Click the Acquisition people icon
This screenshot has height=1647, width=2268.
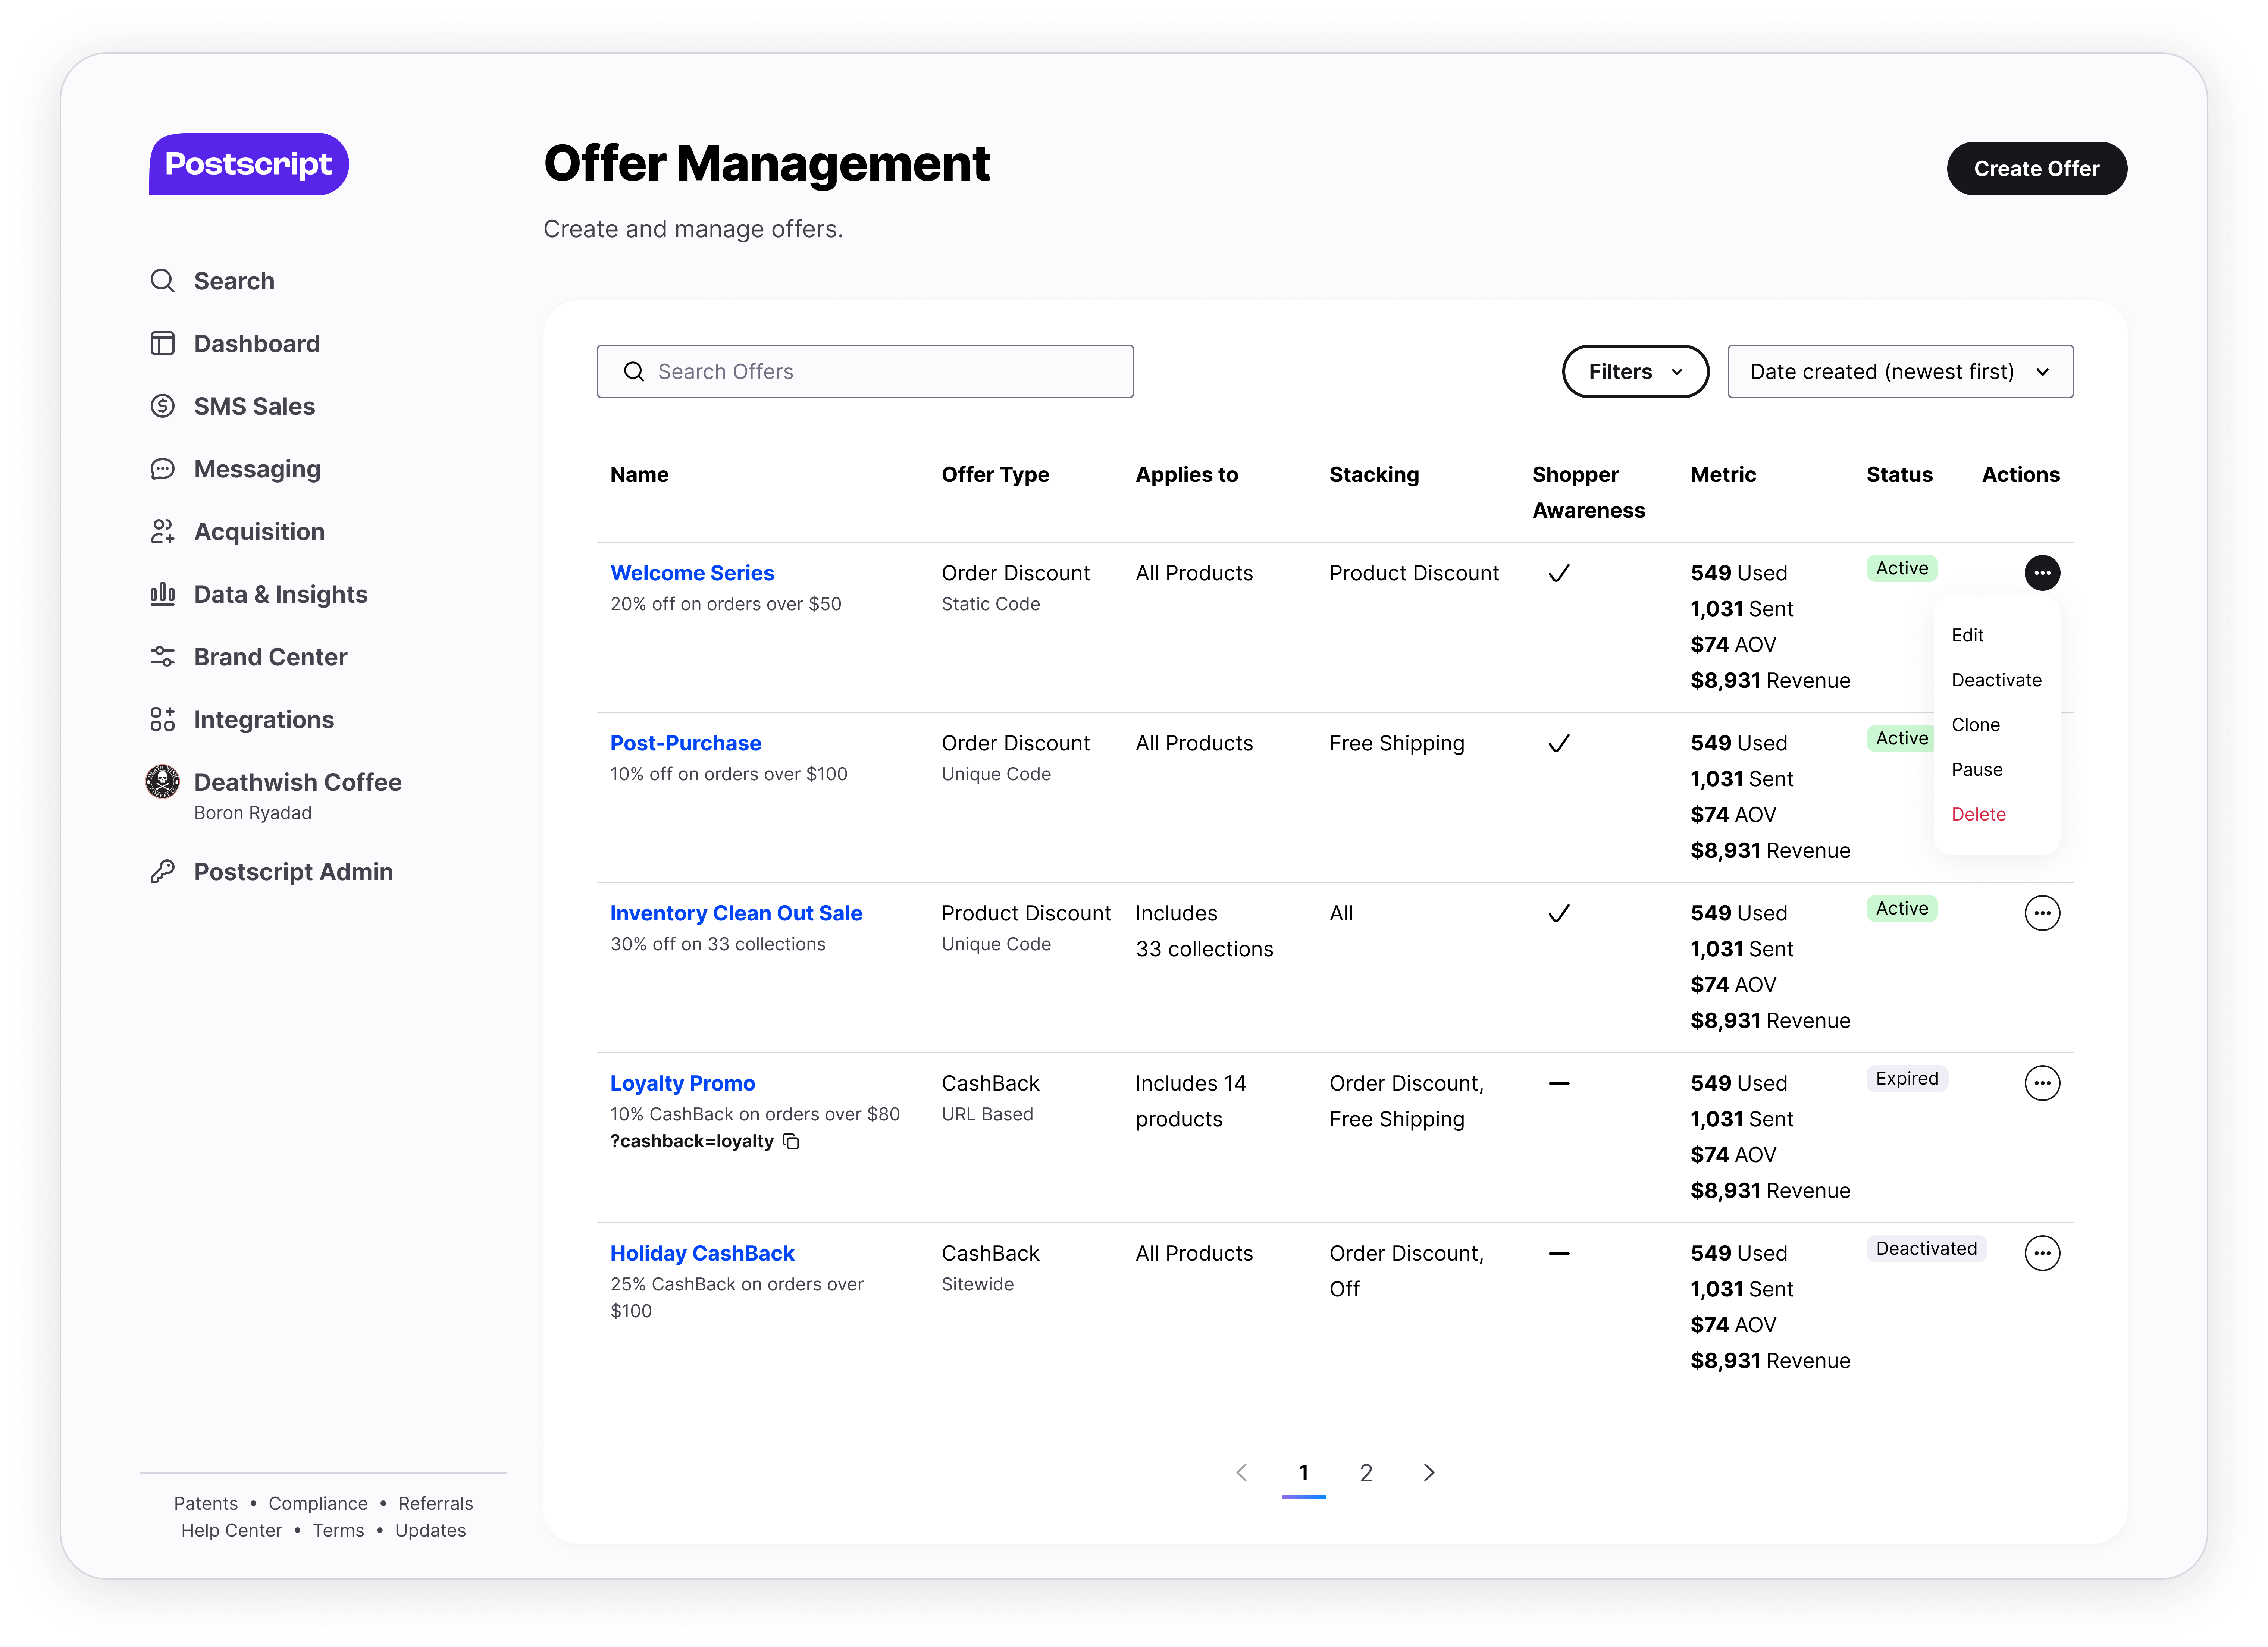pos(162,532)
